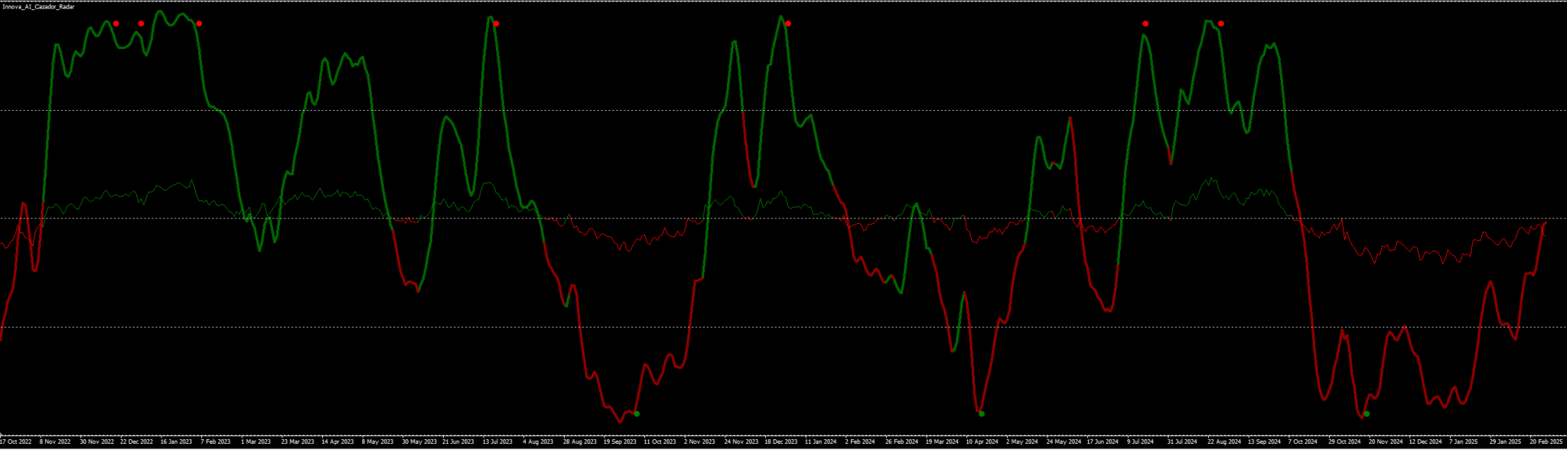Select the first red dot near 30 Nov 2022
Screen dimensions: 1567x450
pyautogui.click(x=116, y=24)
